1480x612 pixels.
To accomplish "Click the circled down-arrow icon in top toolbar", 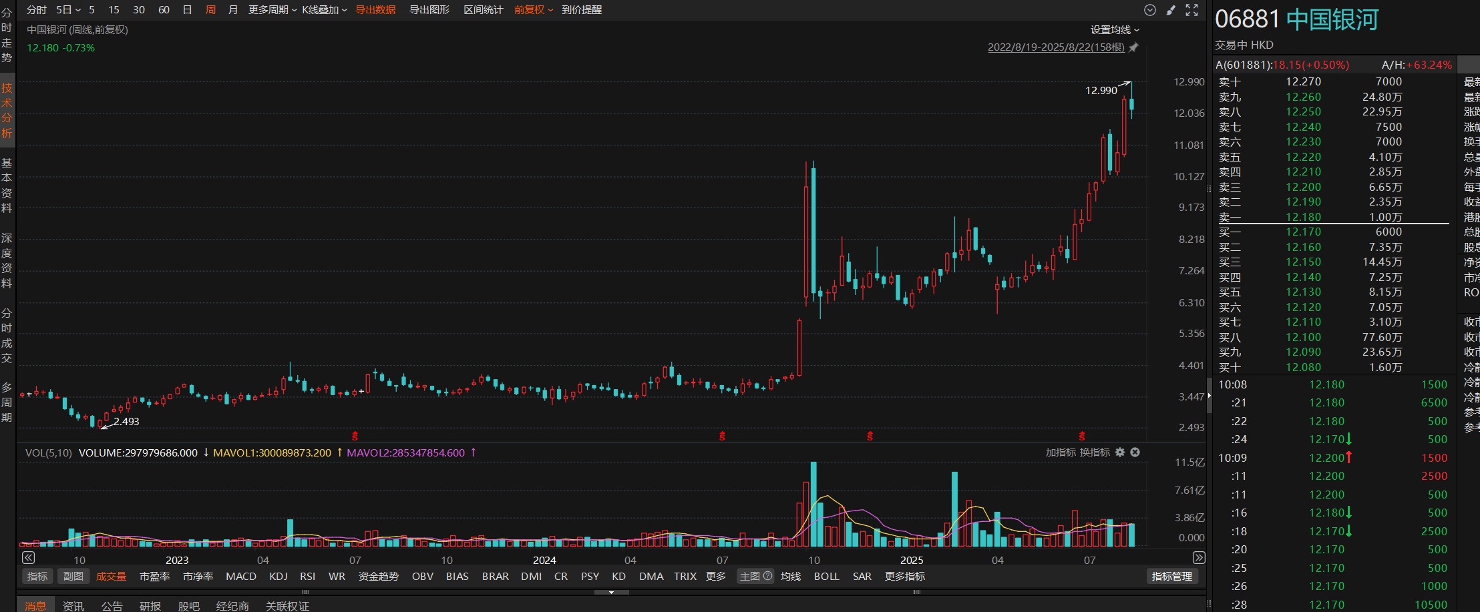I will [1150, 10].
